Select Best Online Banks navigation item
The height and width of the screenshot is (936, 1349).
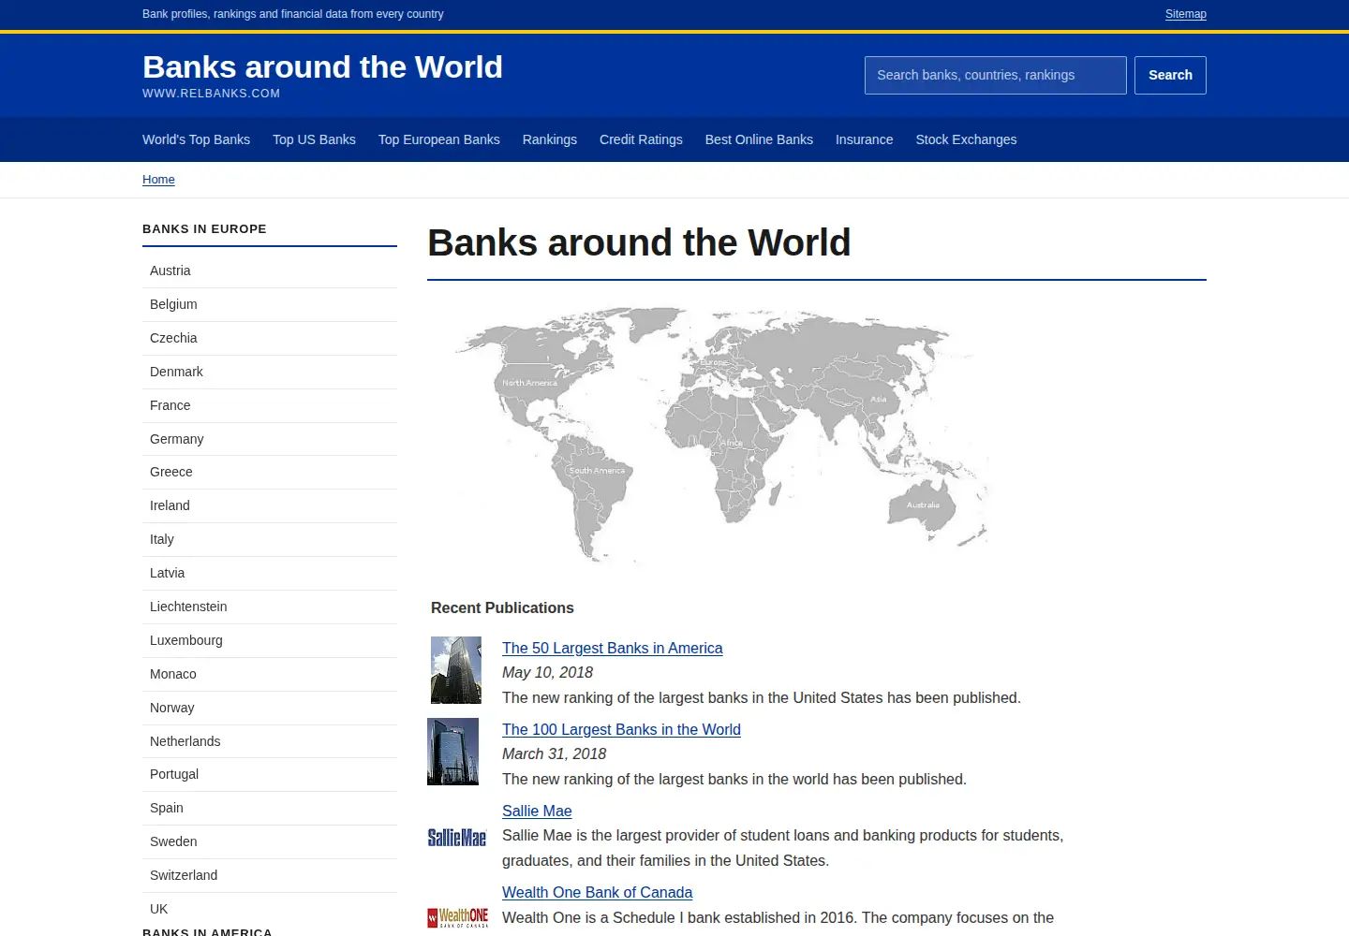759,139
